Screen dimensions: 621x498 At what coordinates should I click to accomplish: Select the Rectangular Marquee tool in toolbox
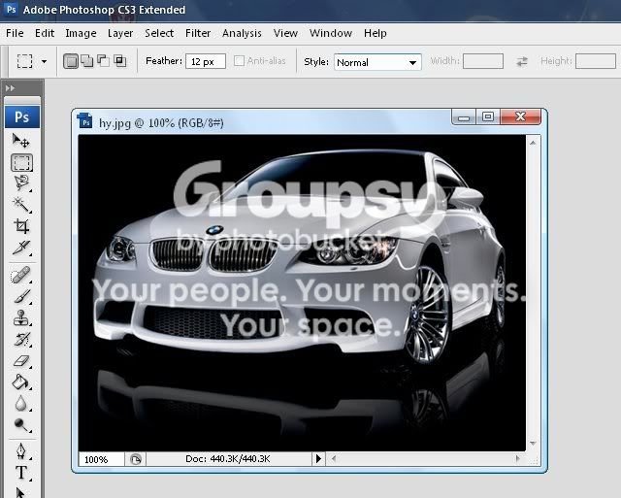(x=21, y=163)
